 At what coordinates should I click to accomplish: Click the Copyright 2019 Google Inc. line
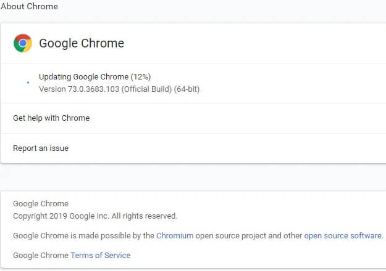[95, 216]
